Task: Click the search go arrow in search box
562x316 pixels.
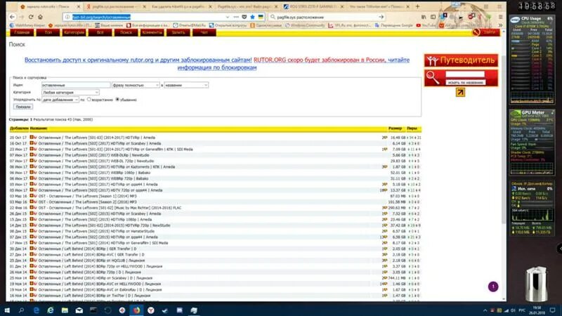Action: coord(381,17)
